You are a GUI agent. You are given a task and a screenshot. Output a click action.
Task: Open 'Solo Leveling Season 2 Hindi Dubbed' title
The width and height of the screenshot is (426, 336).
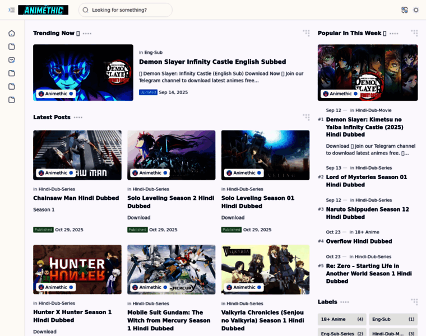tap(170, 202)
